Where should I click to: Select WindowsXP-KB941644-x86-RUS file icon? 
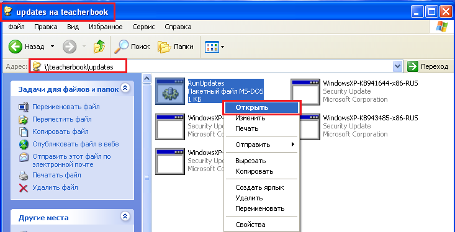point(305,92)
